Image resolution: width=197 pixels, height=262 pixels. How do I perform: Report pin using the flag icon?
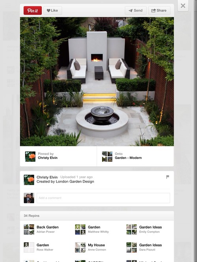pyautogui.click(x=167, y=177)
